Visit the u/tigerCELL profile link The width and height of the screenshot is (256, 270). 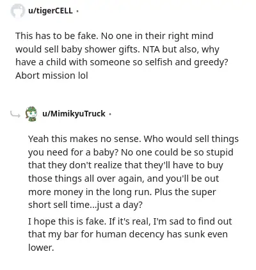[x=51, y=10]
